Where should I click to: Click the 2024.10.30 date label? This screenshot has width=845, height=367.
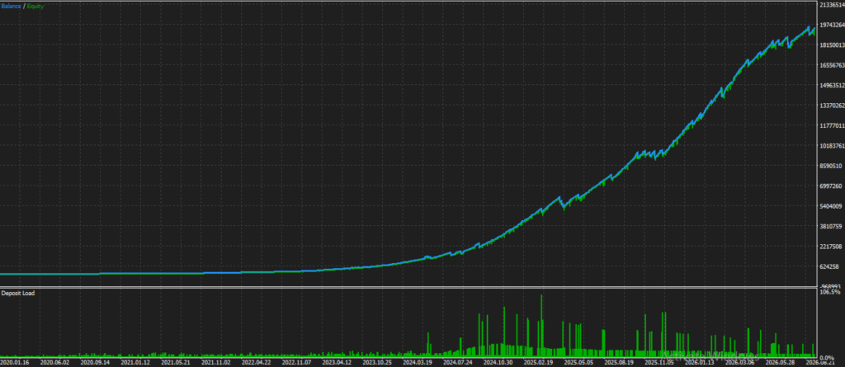click(x=498, y=363)
